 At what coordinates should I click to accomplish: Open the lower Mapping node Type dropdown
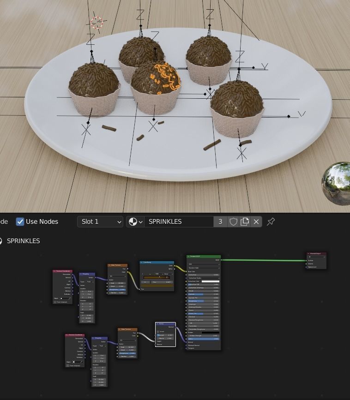point(103,346)
